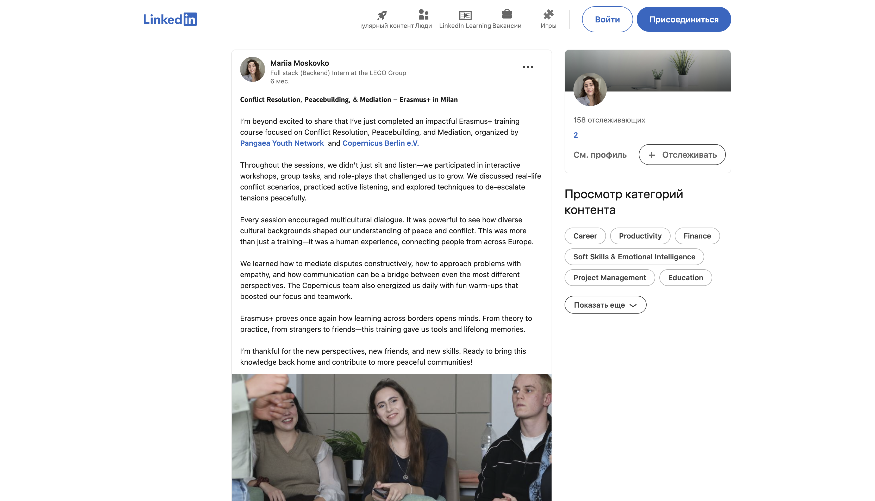This screenshot has width=875, height=501.
Task: Select Soft Skills & Emotional Intelligence chip
Action: click(x=634, y=257)
